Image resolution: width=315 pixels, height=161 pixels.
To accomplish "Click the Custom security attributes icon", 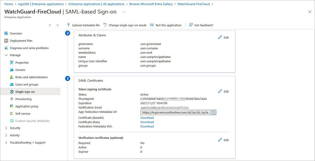I will 12,121.
